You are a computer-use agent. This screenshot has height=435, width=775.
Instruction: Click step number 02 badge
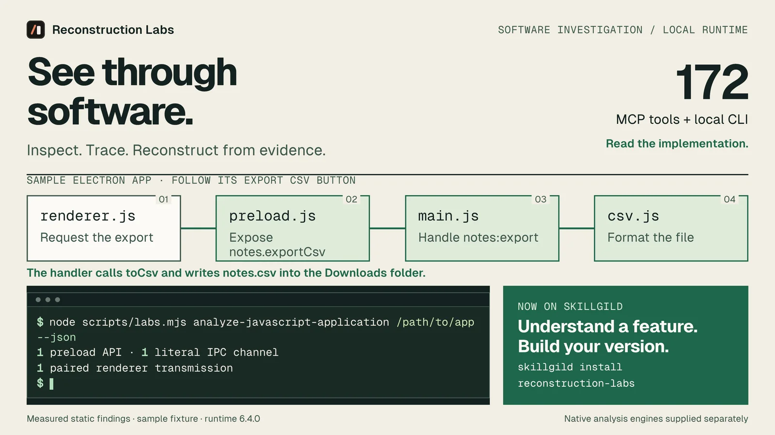pos(352,199)
